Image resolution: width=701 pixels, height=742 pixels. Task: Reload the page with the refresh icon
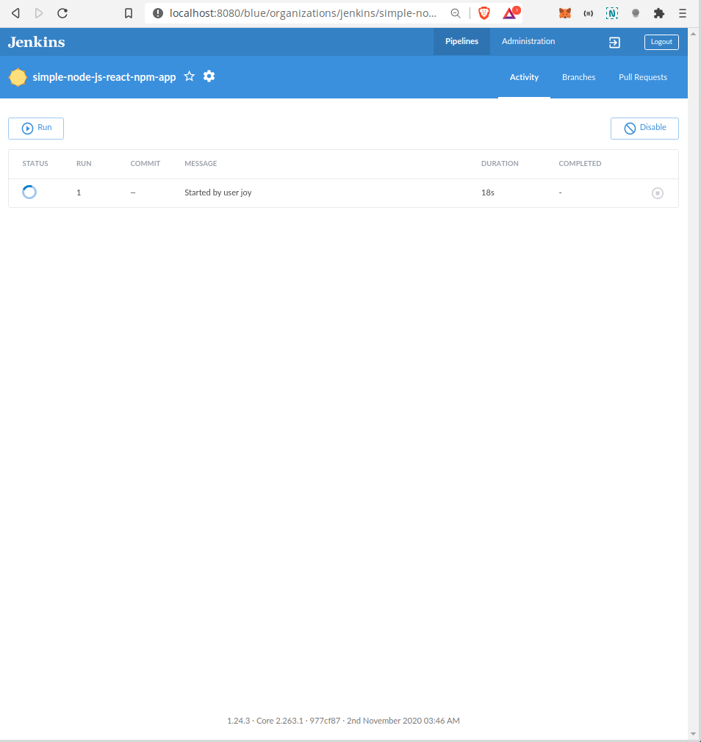(62, 13)
